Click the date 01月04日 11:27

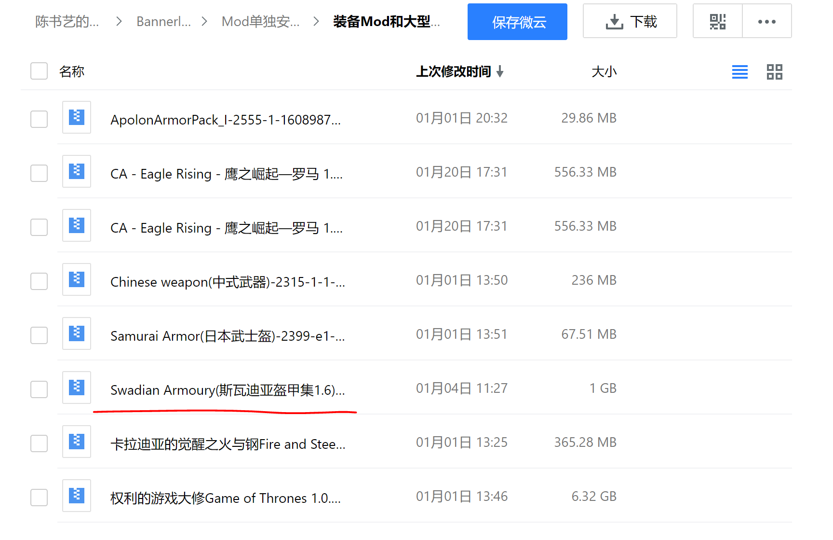click(x=462, y=388)
